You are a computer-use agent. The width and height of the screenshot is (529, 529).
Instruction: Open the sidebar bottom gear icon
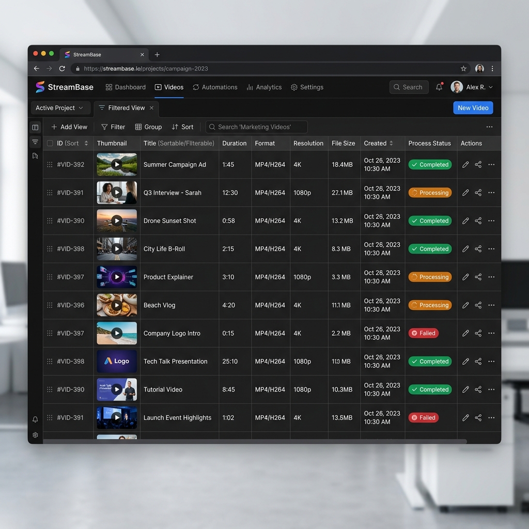pyautogui.click(x=35, y=435)
